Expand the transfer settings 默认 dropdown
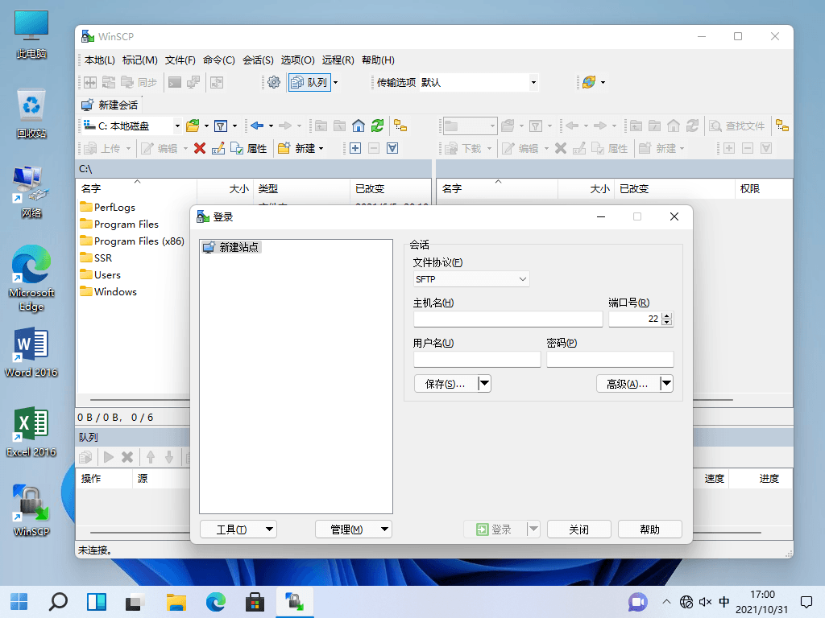The width and height of the screenshot is (825, 618). coord(533,83)
